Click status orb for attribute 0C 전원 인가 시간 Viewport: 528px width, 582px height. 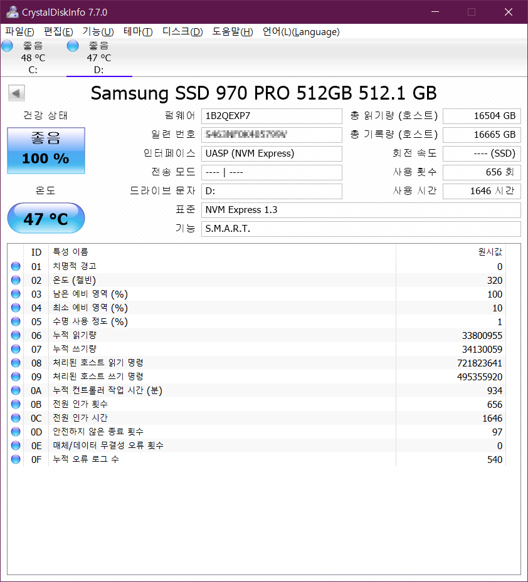point(16,418)
